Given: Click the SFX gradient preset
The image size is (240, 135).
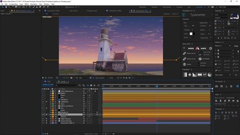Looking at the screenshot, I should pyautogui.click(x=205, y=75).
